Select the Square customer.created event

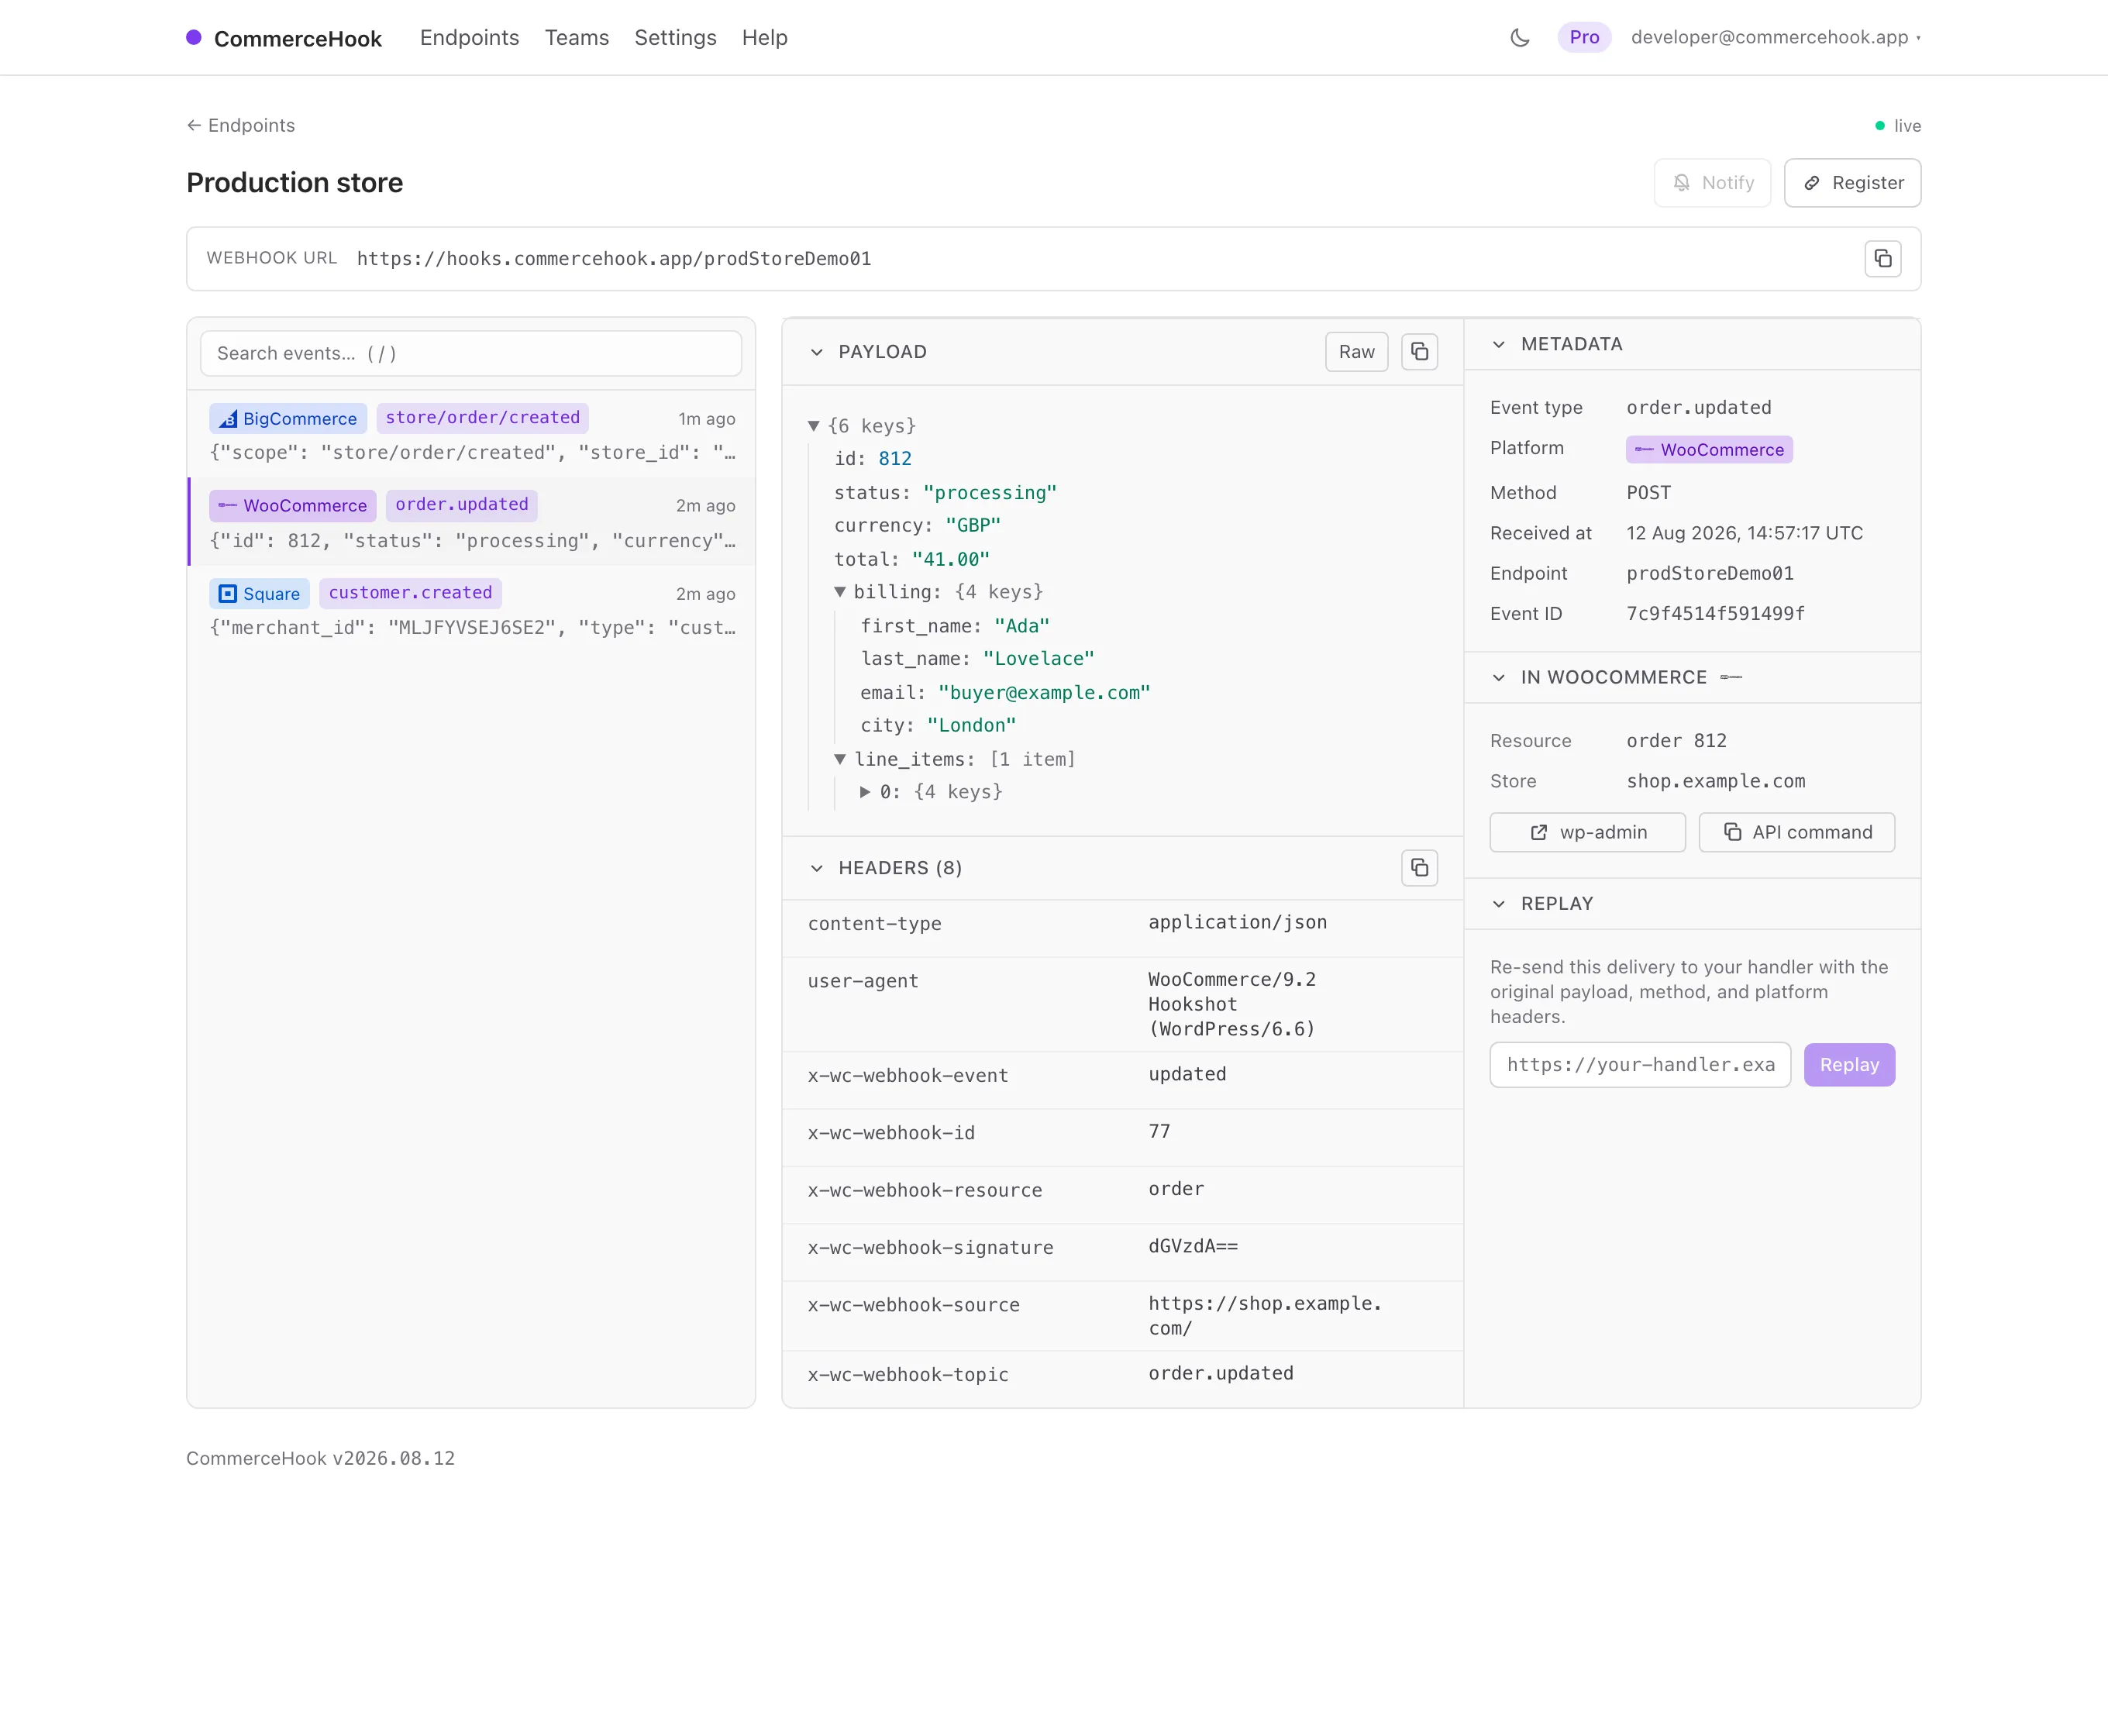coord(472,609)
